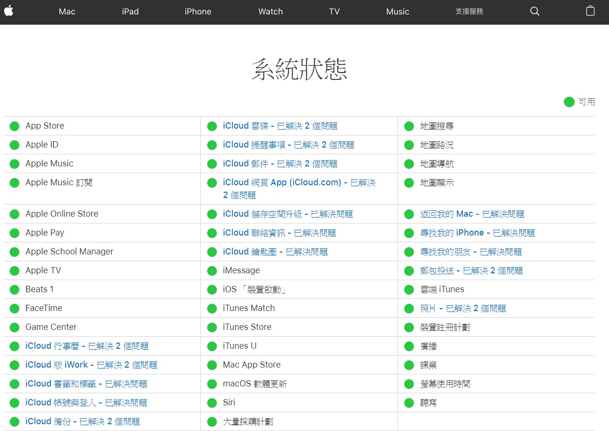Screen dimensions: 609x431
Task: Open the search magnifier icon
Action: pos(535,11)
